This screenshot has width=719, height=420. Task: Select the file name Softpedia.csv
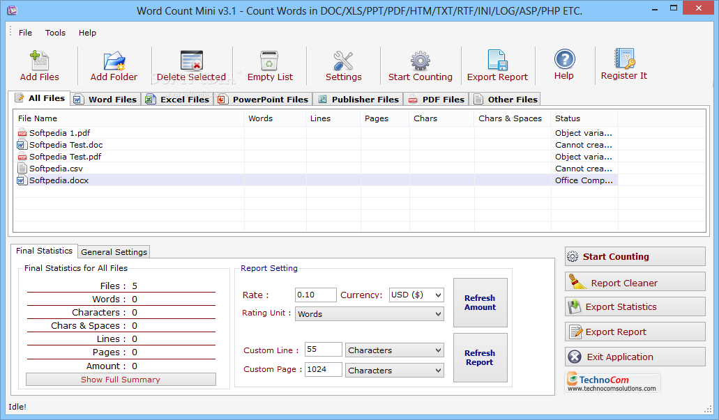[x=56, y=169]
